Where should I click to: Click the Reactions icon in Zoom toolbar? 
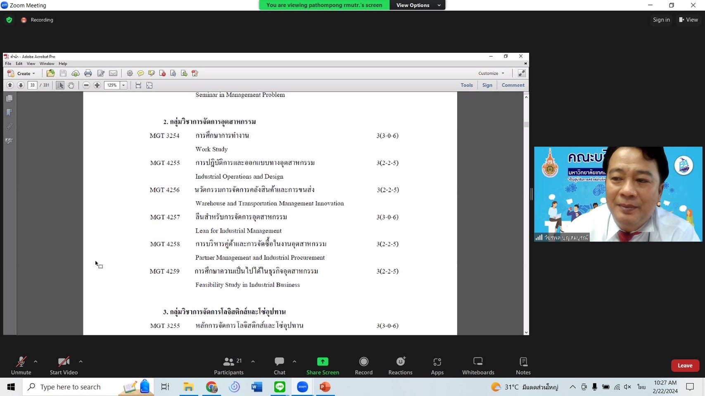click(400, 362)
